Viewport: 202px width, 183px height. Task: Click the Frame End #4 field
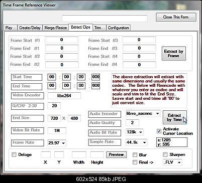139,65
